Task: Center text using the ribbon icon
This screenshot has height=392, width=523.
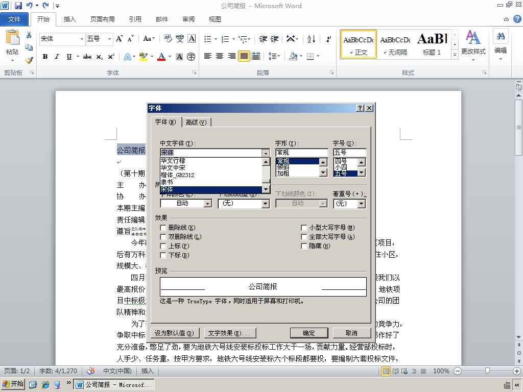Action: (x=220, y=56)
